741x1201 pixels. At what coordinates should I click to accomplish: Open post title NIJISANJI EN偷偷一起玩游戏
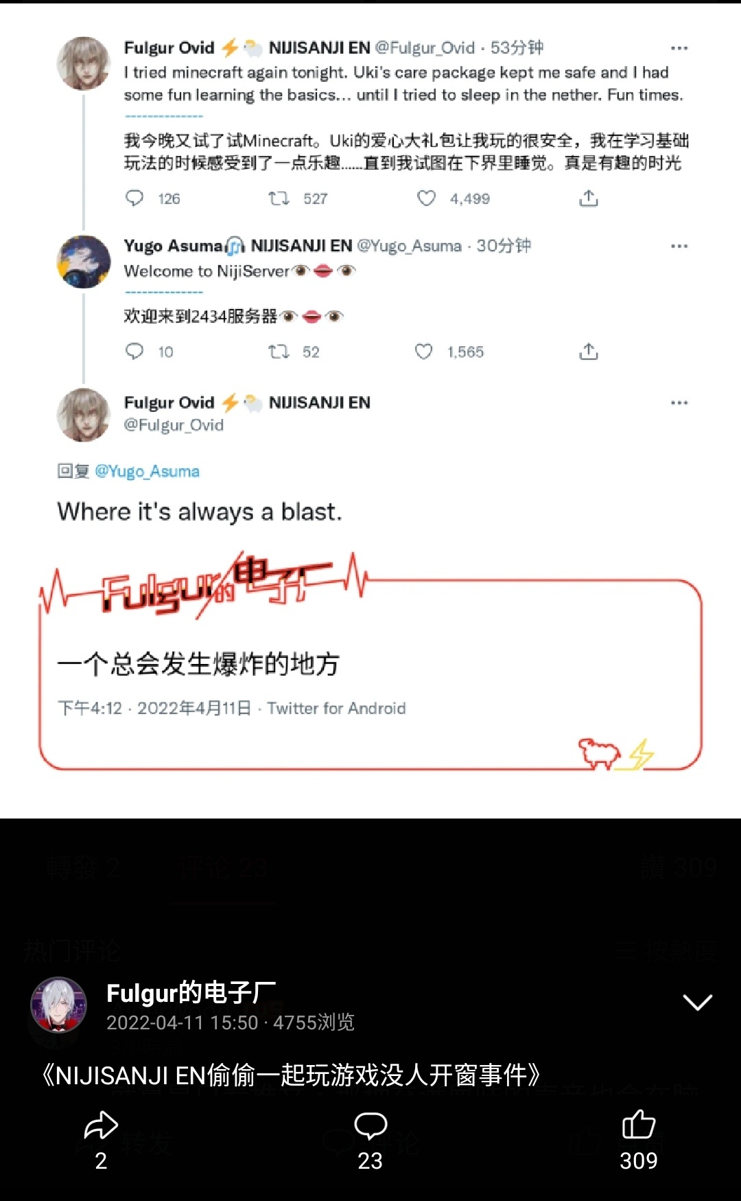pos(292,1075)
